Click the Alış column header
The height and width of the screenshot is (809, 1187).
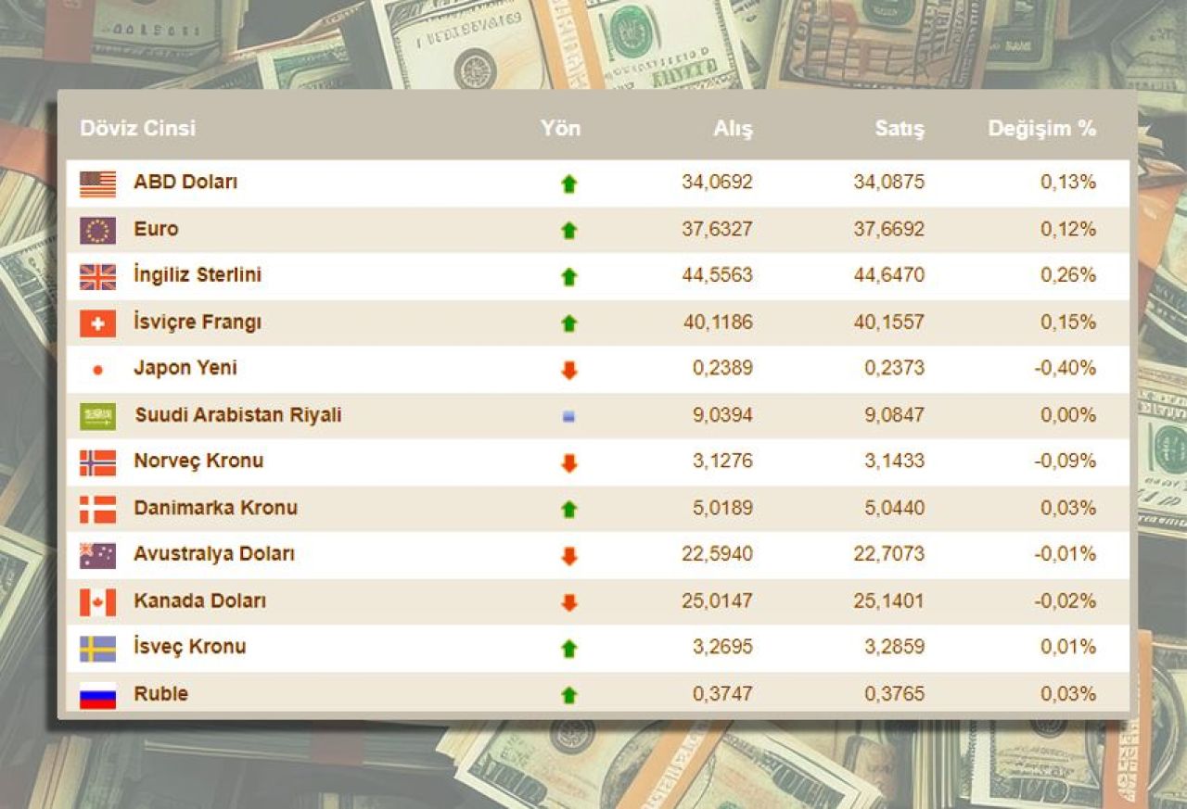pyautogui.click(x=733, y=129)
